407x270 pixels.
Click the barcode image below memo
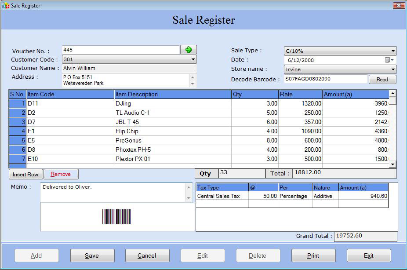pyautogui.click(x=116, y=217)
